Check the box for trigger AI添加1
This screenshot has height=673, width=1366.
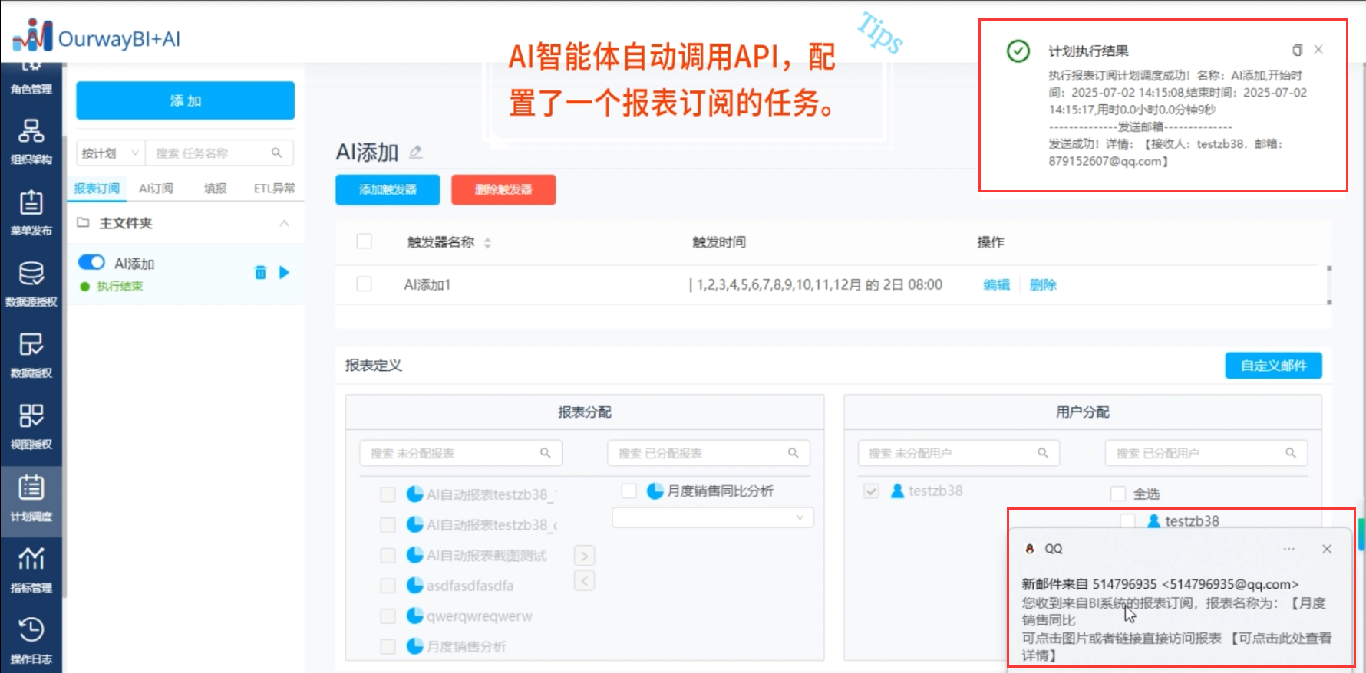coord(365,284)
